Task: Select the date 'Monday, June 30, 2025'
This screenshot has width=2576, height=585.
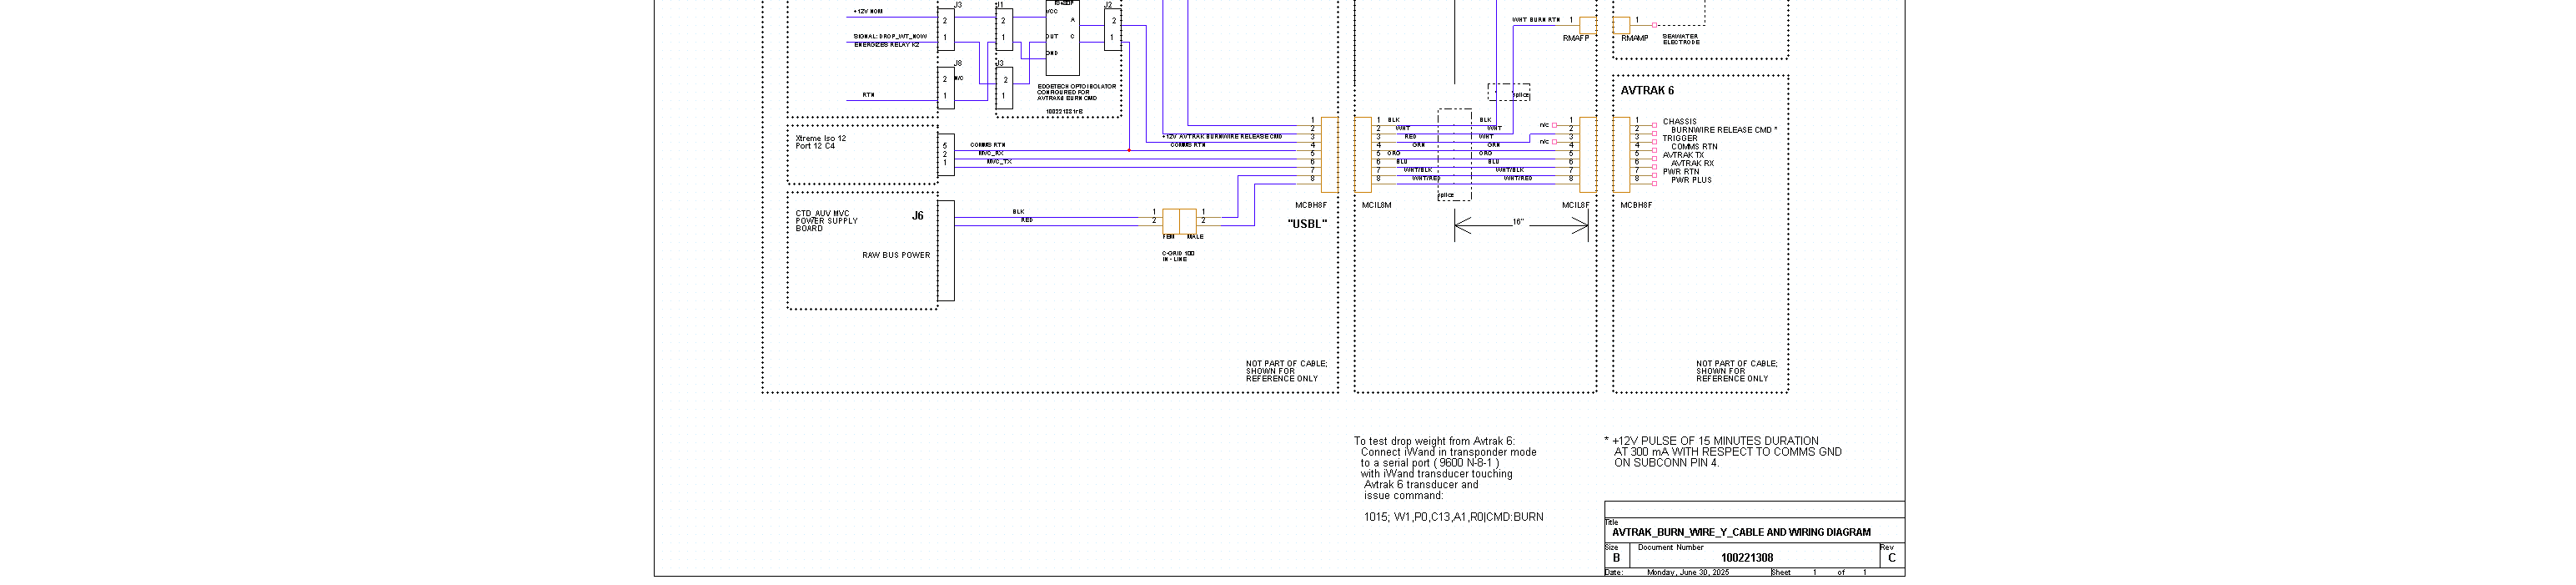Action: click(x=1687, y=573)
